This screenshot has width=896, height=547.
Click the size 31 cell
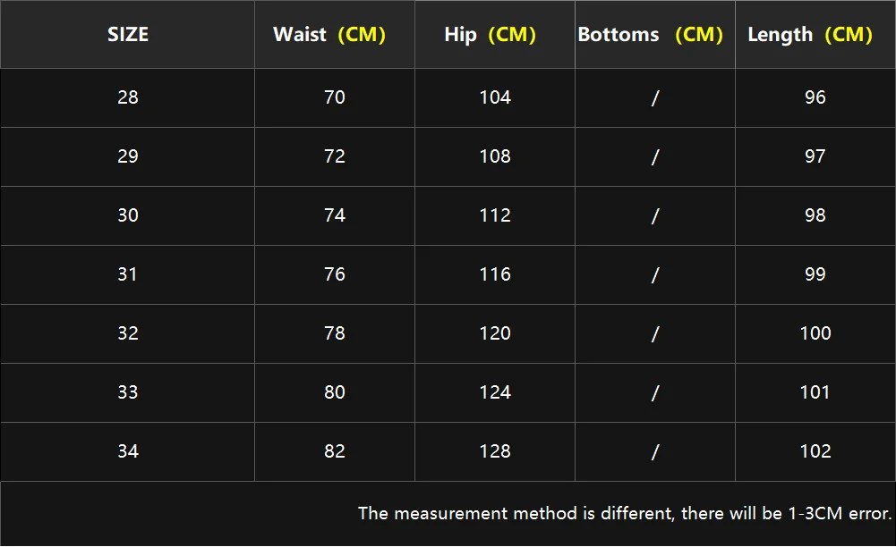click(x=128, y=274)
